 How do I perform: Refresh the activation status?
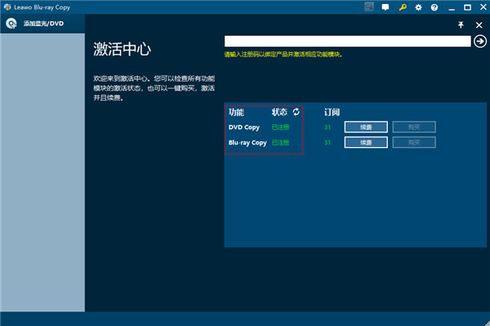pos(296,112)
